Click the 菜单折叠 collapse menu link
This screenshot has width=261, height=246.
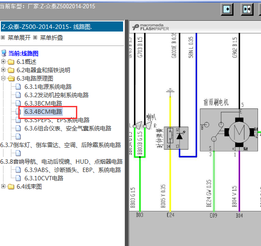pos(51,38)
